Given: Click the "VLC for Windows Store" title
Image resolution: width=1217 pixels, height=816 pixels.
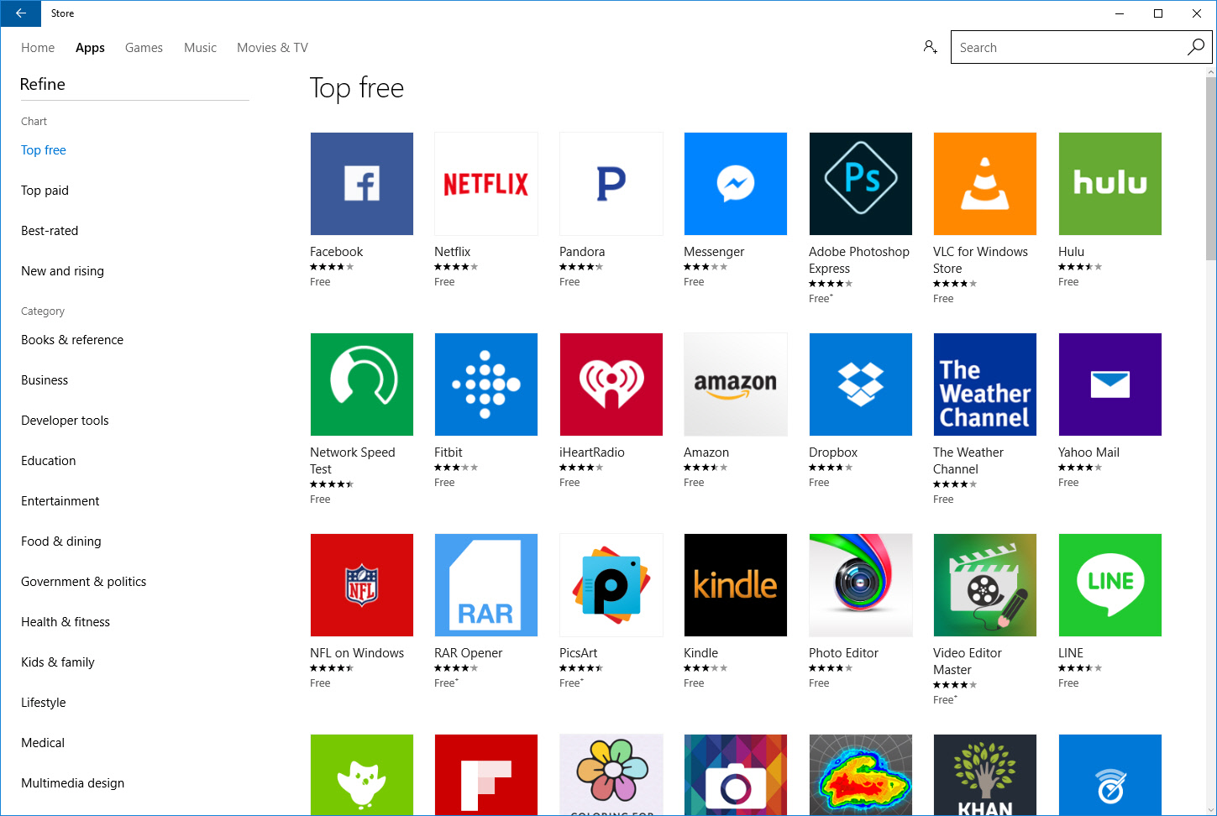Looking at the screenshot, I should pyautogui.click(x=980, y=260).
